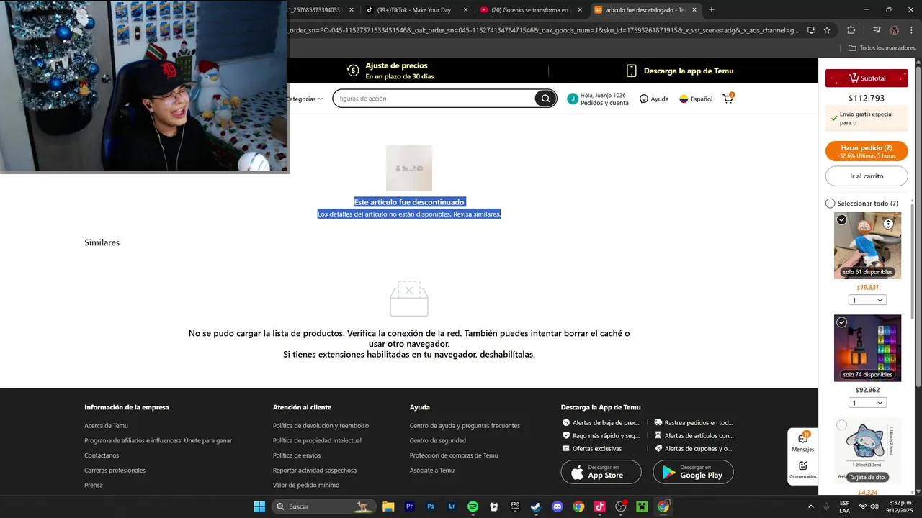The image size is (922, 518).
Task: Download via the App Store button
Action: click(601, 472)
